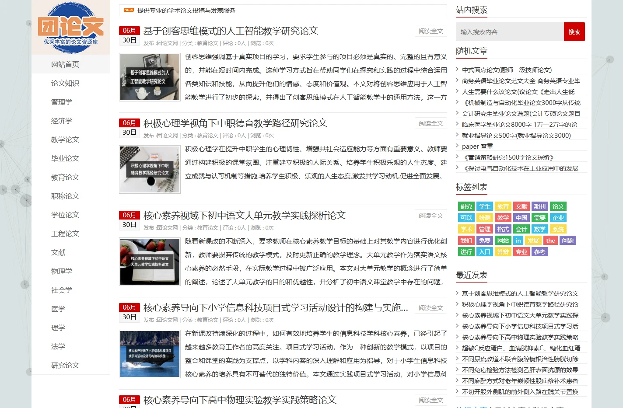Open 文献 category
This screenshot has width=623, height=408.
(58, 252)
